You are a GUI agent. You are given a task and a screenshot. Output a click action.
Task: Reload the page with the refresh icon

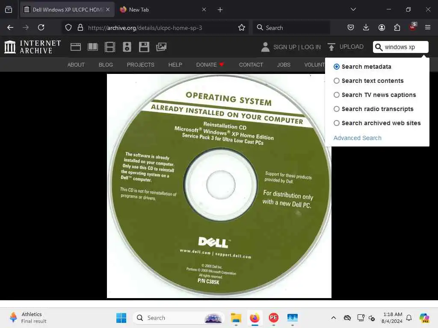[x=41, y=27]
